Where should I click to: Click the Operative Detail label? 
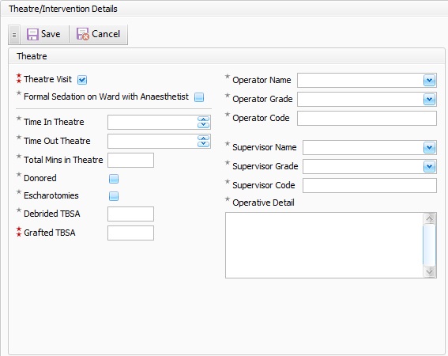coord(263,203)
